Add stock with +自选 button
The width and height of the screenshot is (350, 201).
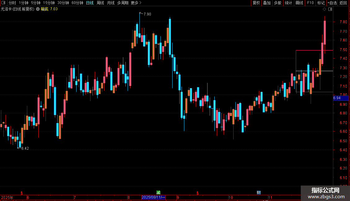pyautogui.click(x=332, y=3)
